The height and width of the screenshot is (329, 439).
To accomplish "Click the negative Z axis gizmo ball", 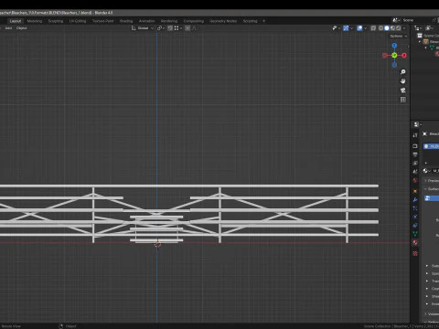I will pyautogui.click(x=394, y=65).
